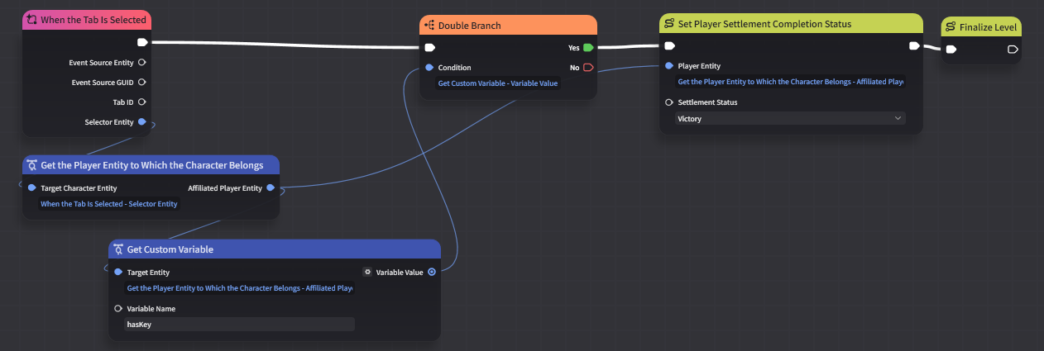This screenshot has height=351, width=1044.
Task: Click the Condition linked value field
Action: coord(498,83)
